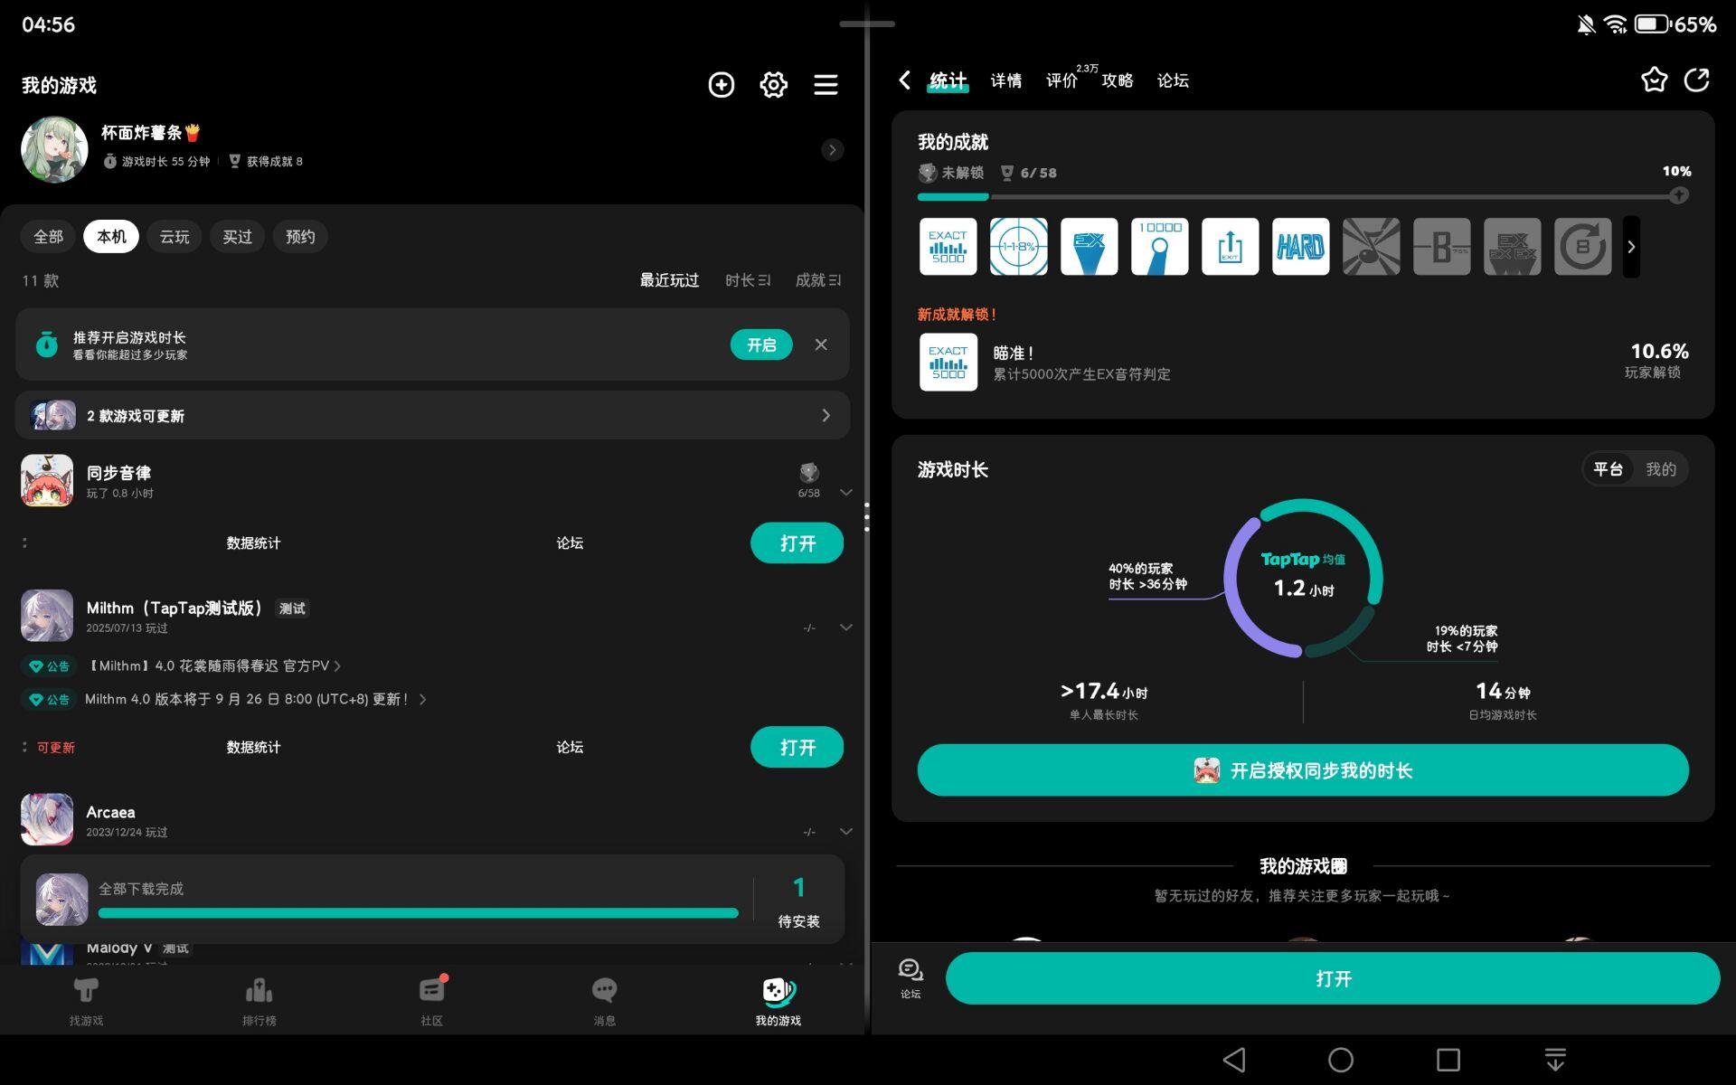Expand the Arcaea game entry chevron
Viewport: 1736px width, 1085px height.
(845, 831)
